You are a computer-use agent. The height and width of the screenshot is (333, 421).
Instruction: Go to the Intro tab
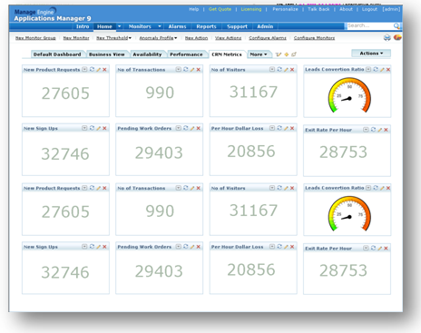(x=83, y=26)
